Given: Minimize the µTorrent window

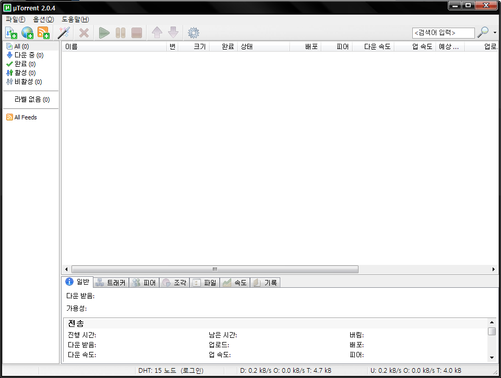Looking at the screenshot, I should [455, 5].
